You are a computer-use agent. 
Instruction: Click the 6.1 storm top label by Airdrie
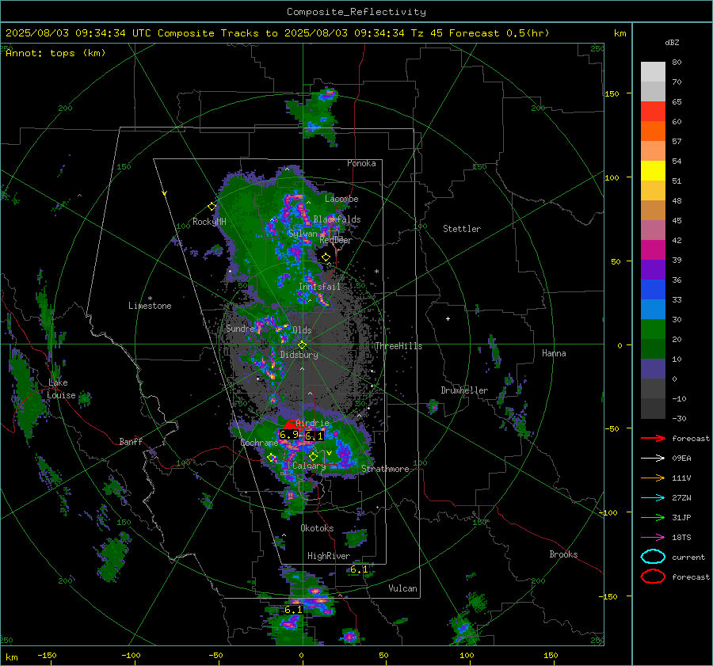[314, 436]
